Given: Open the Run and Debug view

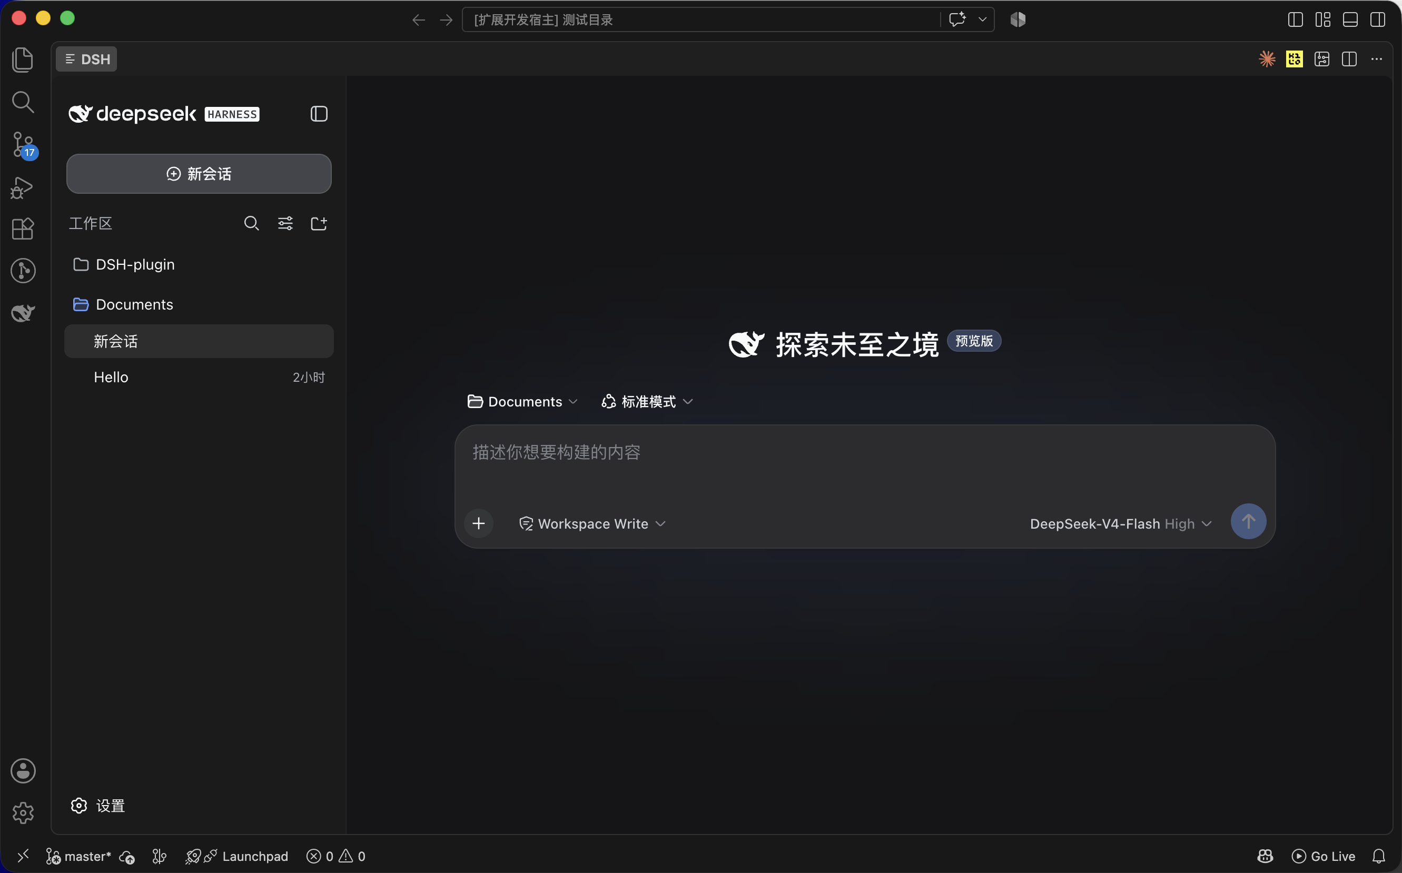Looking at the screenshot, I should pyautogui.click(x=22, y=187).
